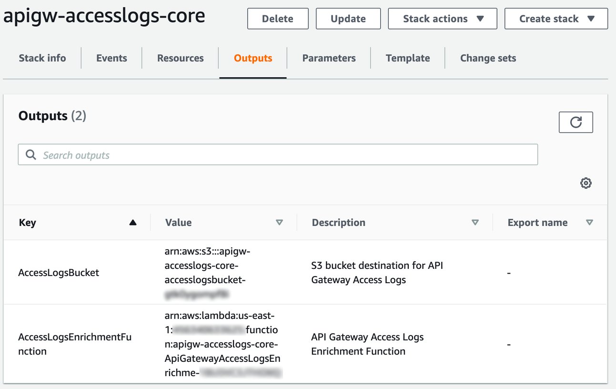The image size is (616, 389).
Task: Open the Outputs preferences gear
Action: click(586, 183)
